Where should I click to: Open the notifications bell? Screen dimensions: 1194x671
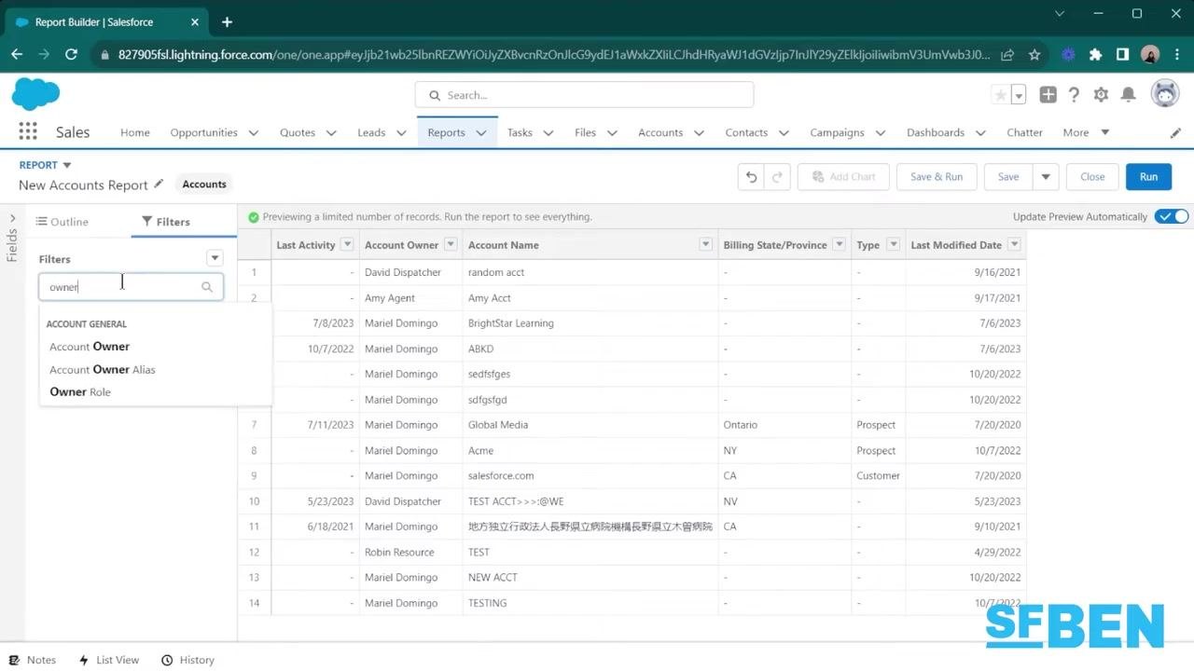coord(1128,95)
